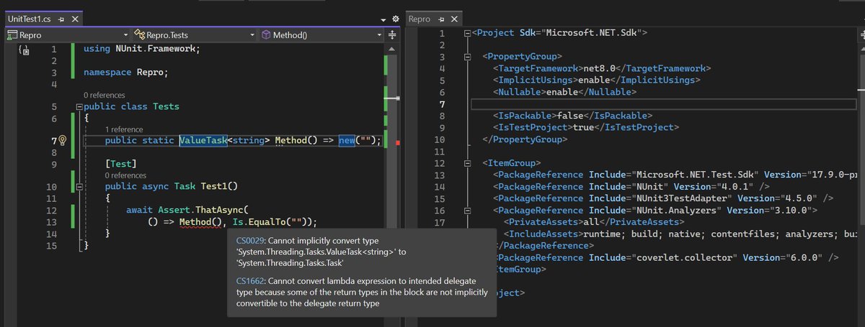
Task: Collapse the ItemGroup element
Action: [468, 163]
